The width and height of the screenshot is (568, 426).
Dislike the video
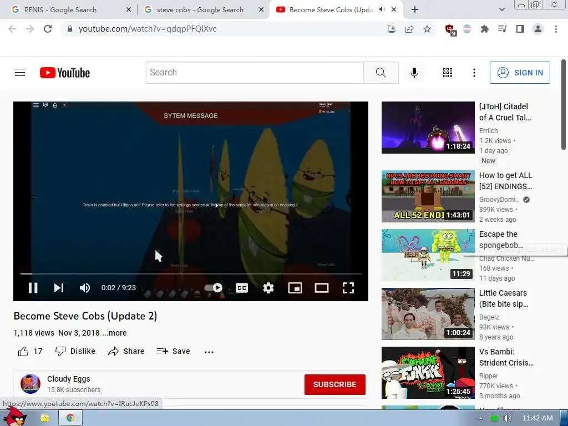coord(75,351)
